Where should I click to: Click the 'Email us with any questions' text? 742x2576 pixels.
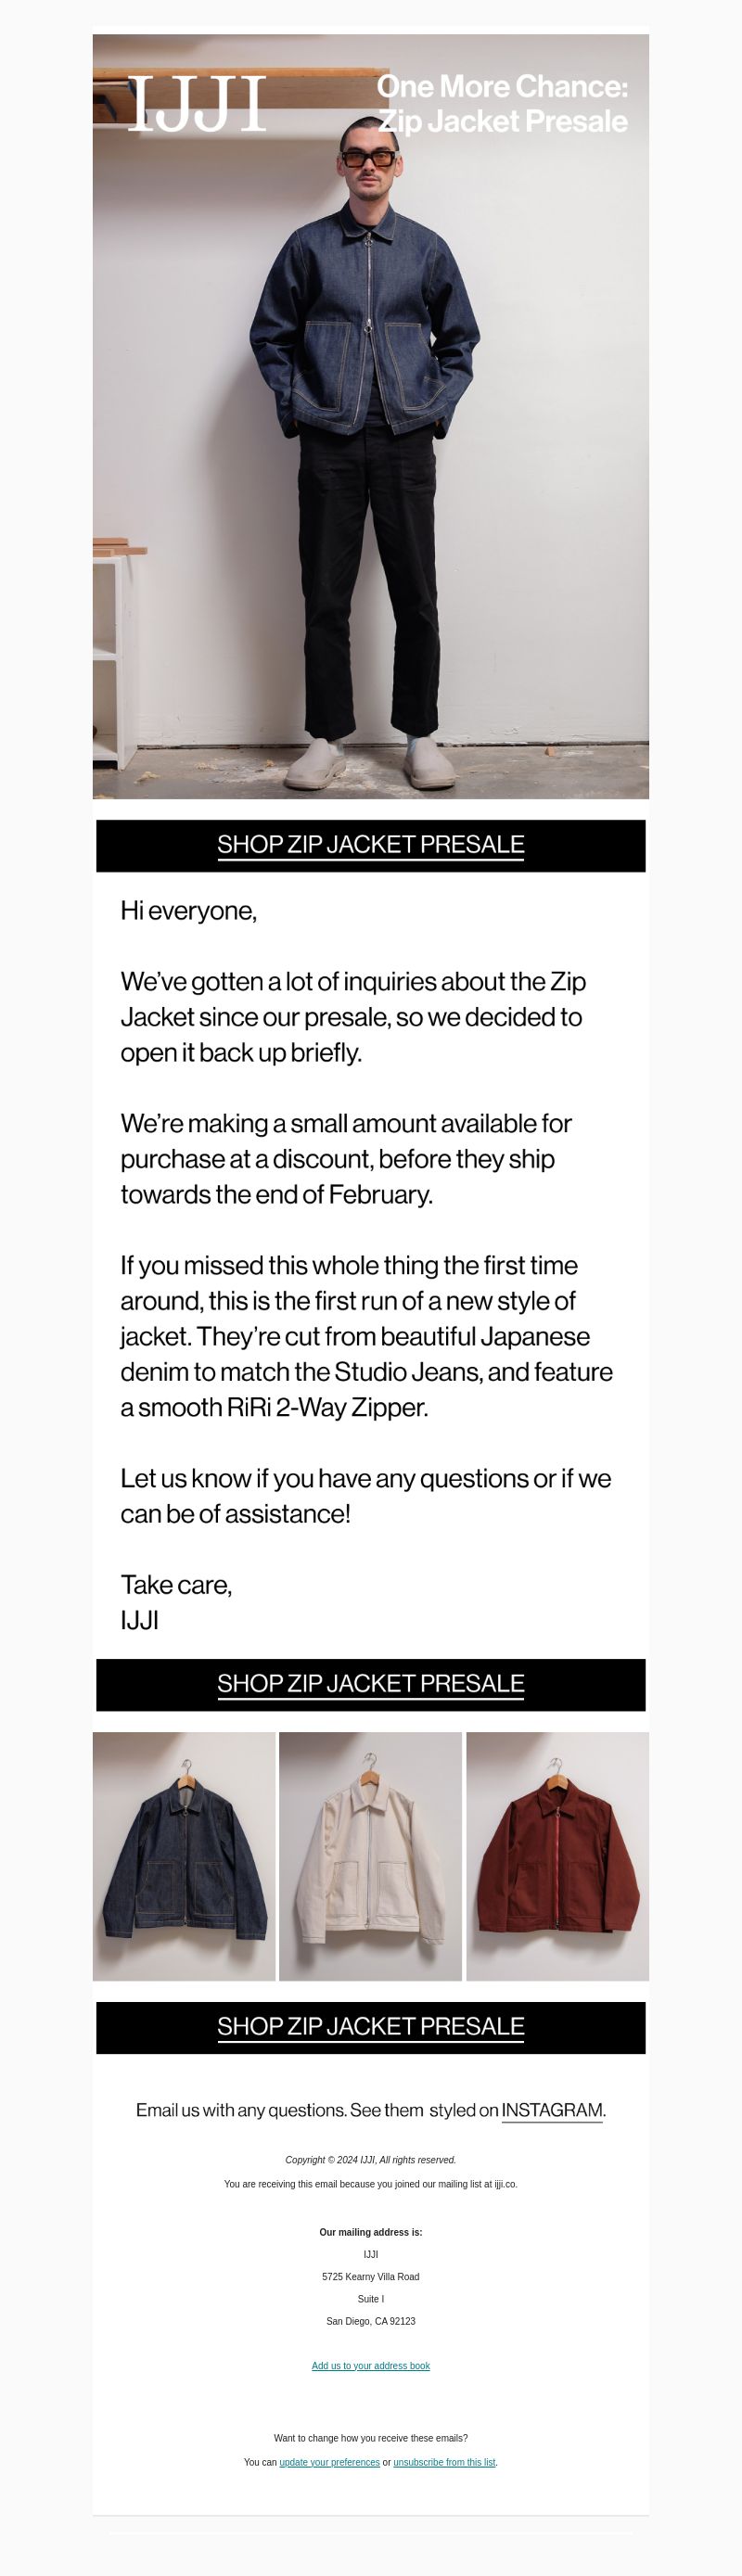(x=241, y=2110)
